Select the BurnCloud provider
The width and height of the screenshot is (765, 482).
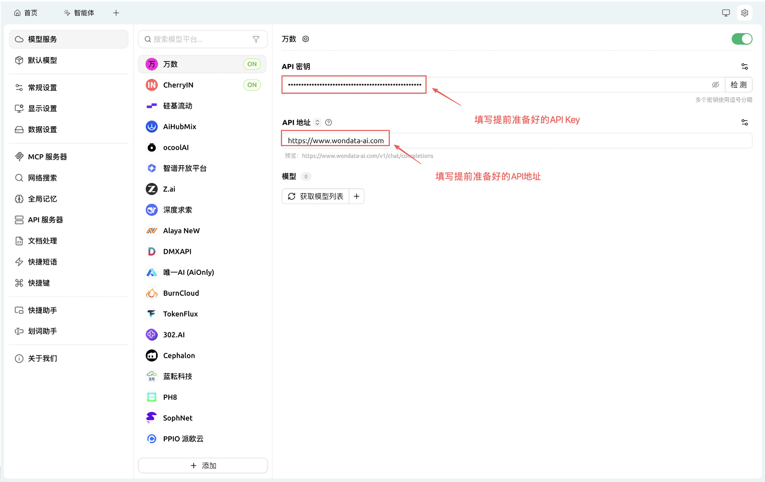[202, 293]
